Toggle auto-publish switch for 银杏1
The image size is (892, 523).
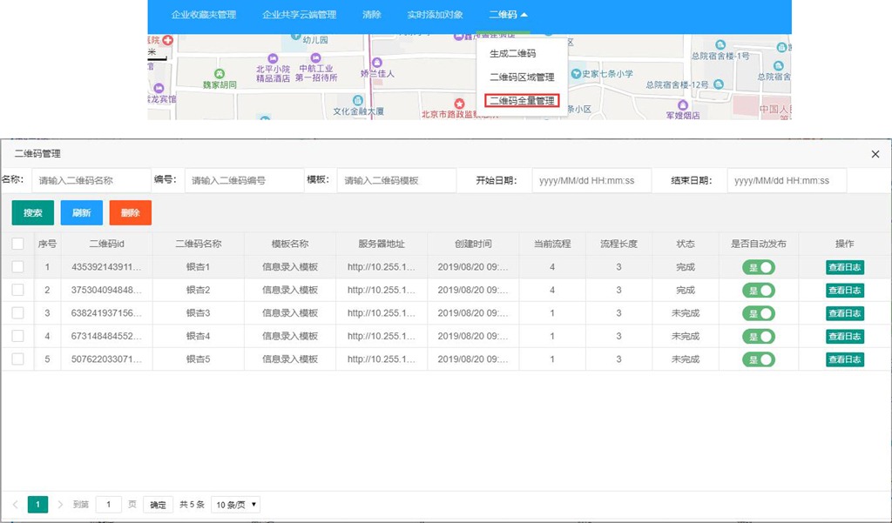758,267
